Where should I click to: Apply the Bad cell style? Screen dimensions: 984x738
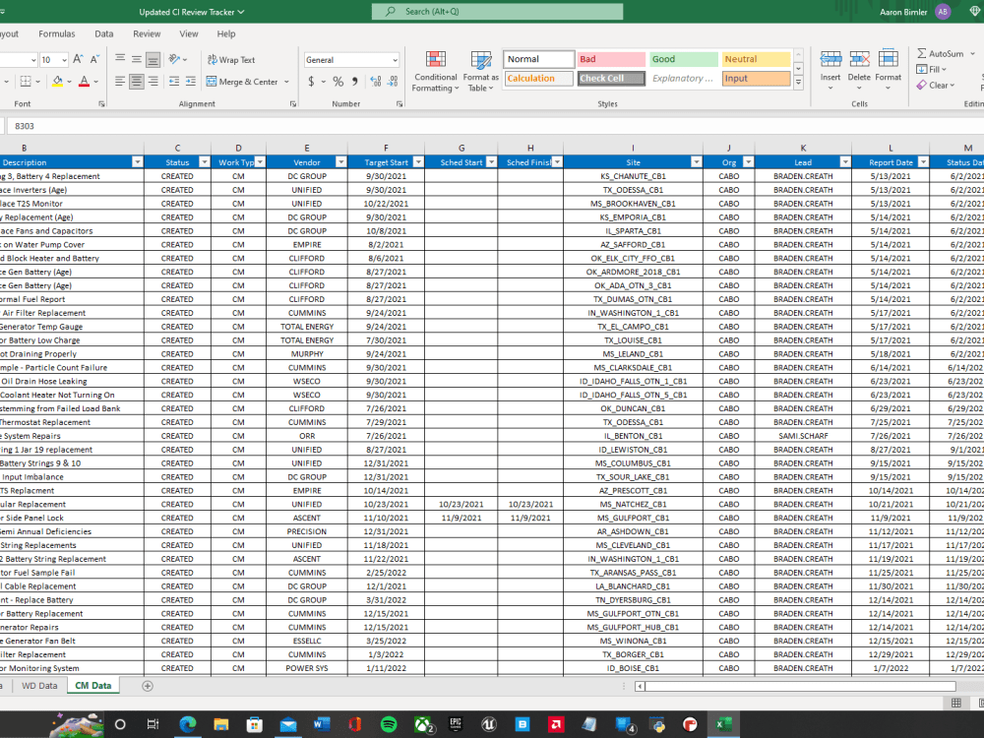coord(611,59)
